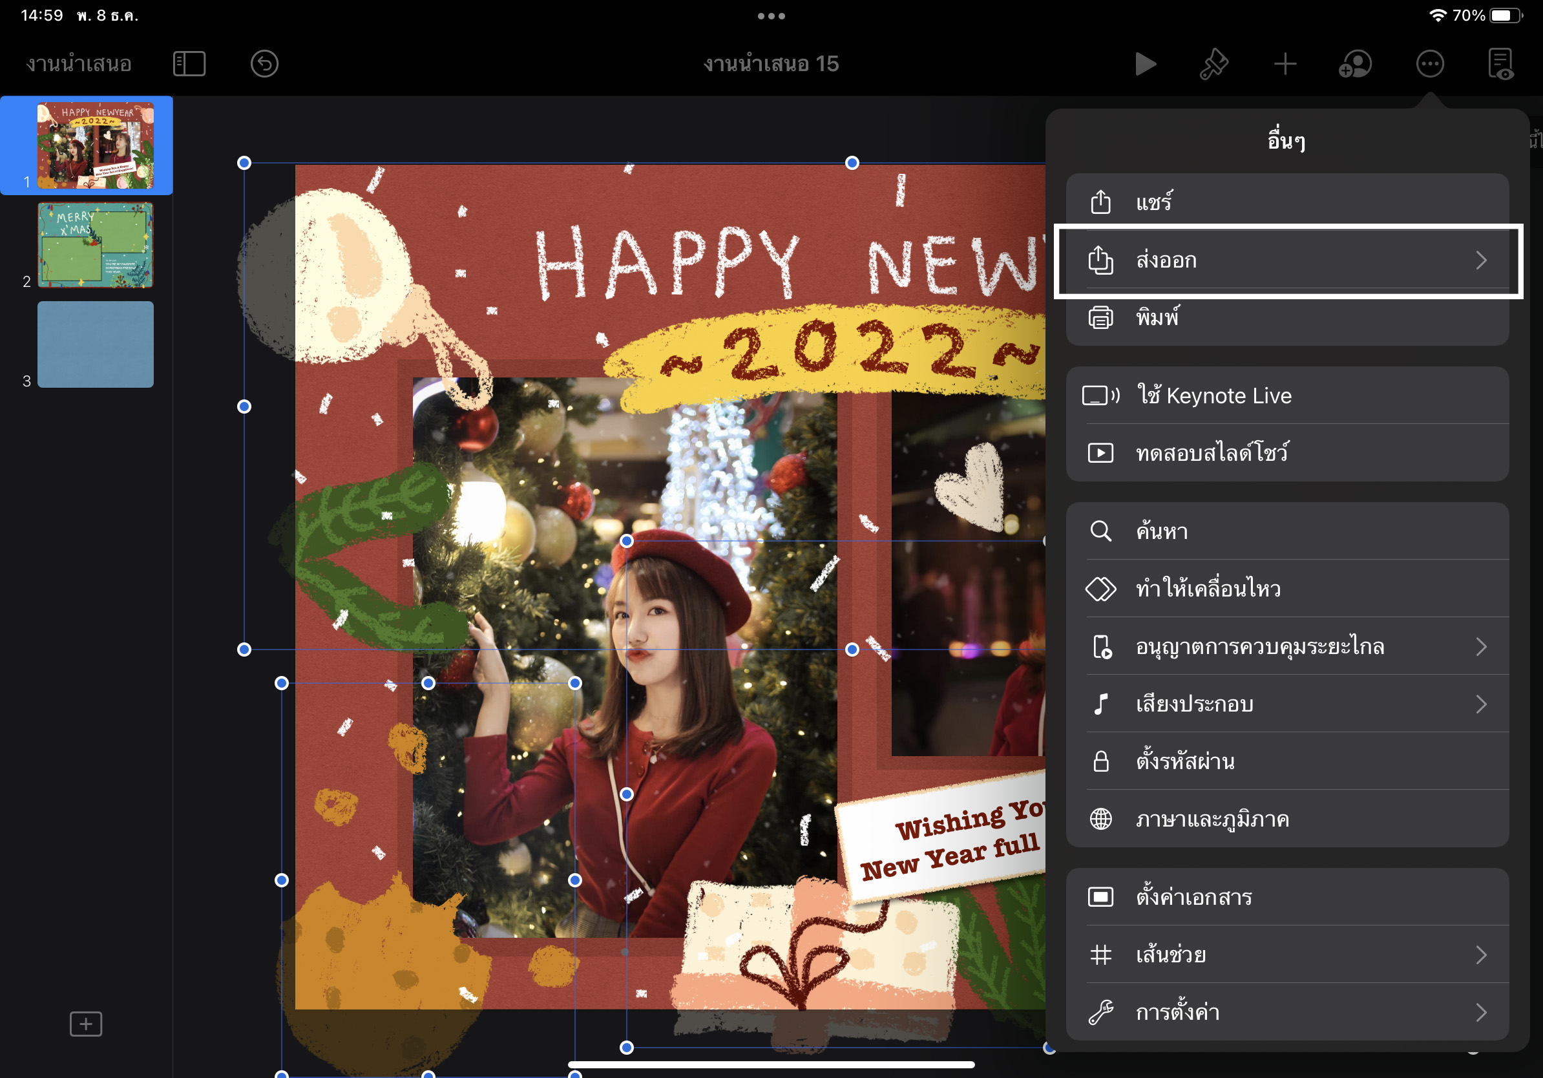Toggle the slide navigator sidebar icon

point(189,65)
